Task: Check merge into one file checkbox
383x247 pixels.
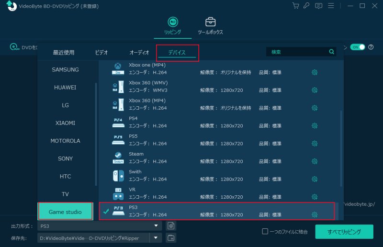Action: 265,231
